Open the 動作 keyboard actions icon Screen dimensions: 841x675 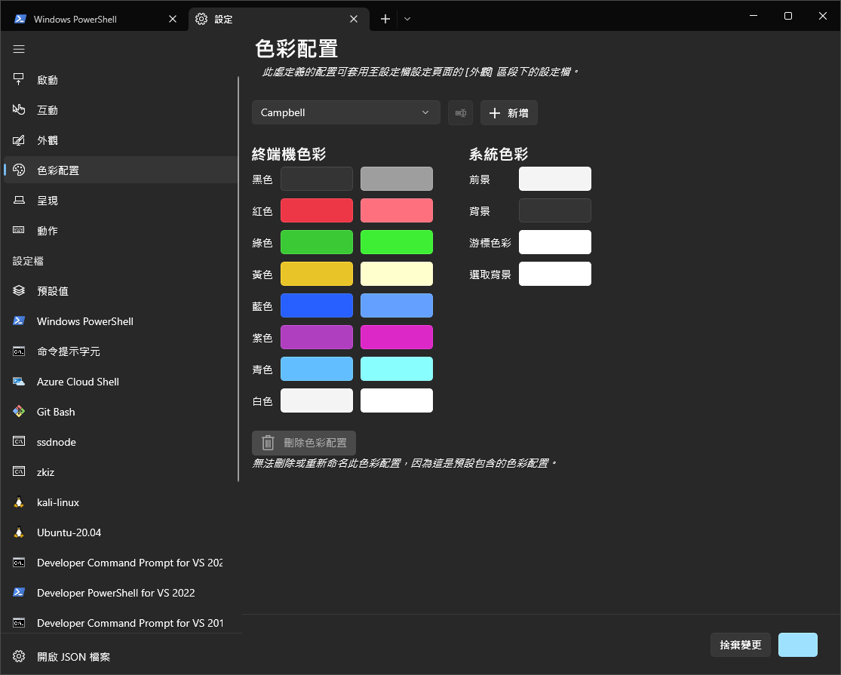coord(19,230)
